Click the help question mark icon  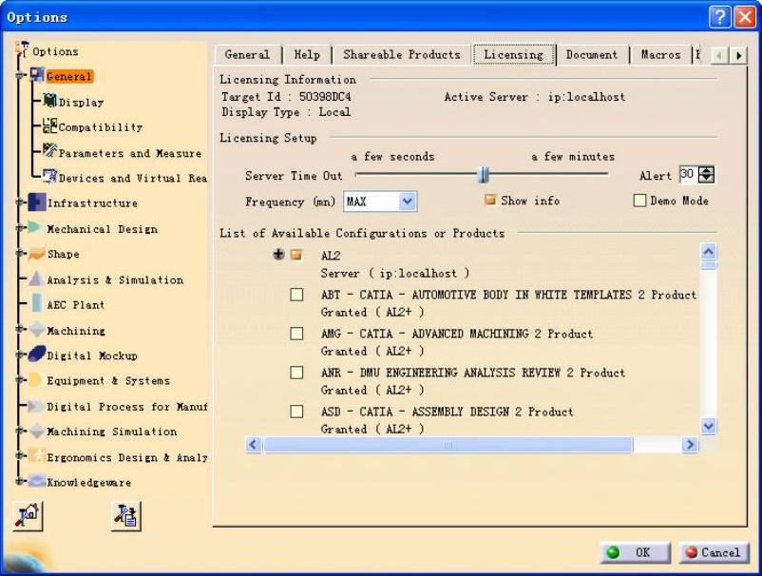point(720,17)
